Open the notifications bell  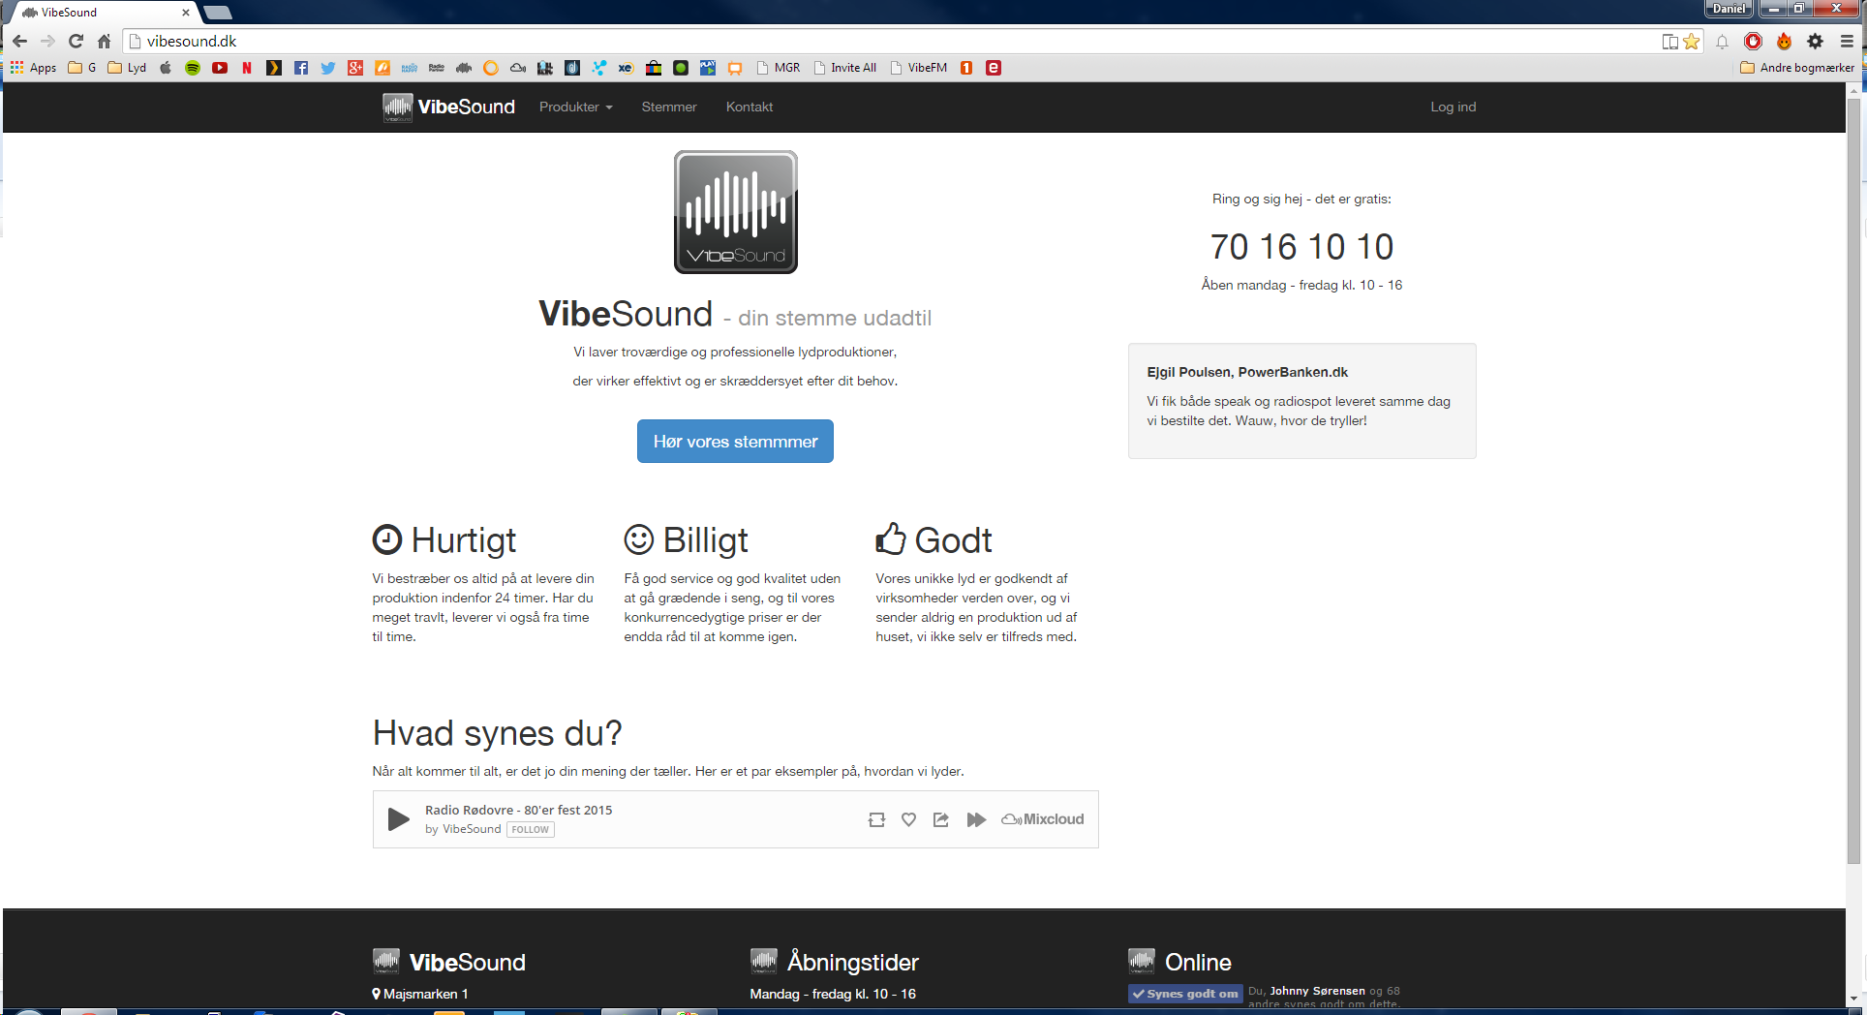pos(1722,41)
